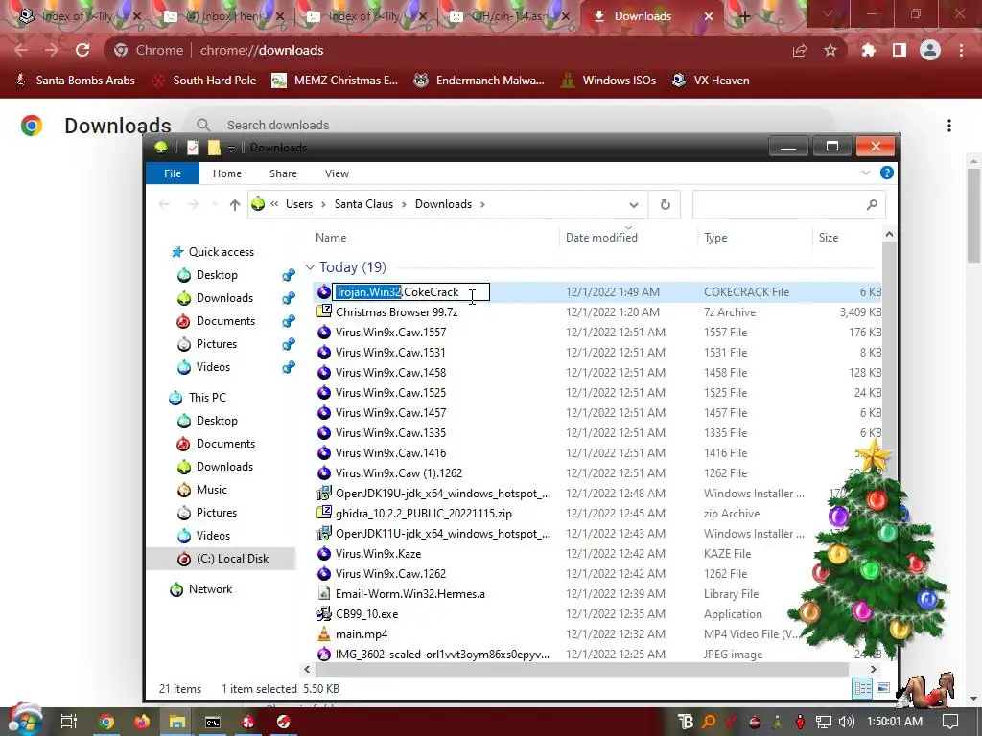
Task: Open quick access toolbar customize dropdown
Action: tap(231, 148)
